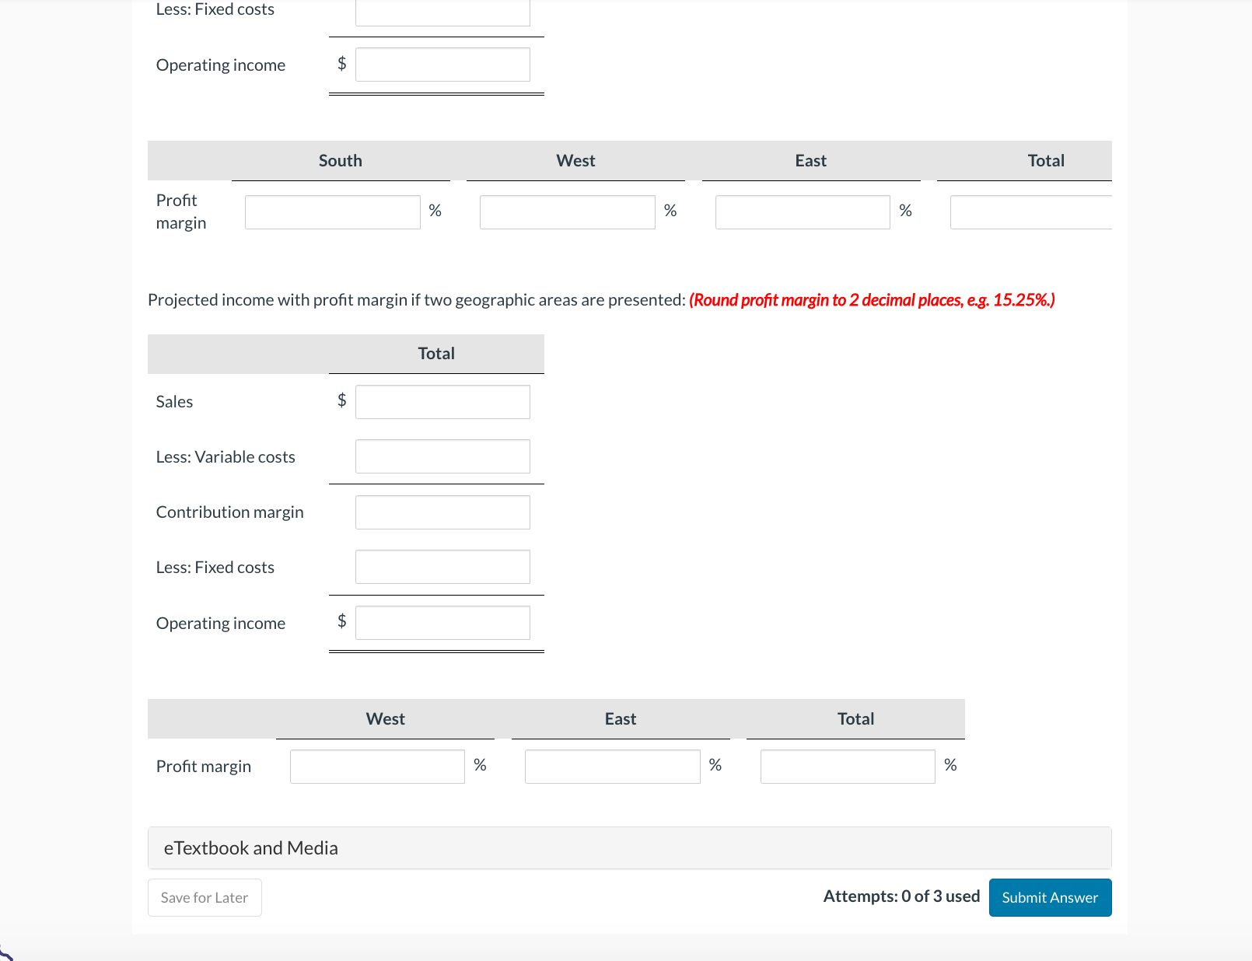Click the 'Contribution margin' row label
1252x961 pixels.
(x=230, y=512)
